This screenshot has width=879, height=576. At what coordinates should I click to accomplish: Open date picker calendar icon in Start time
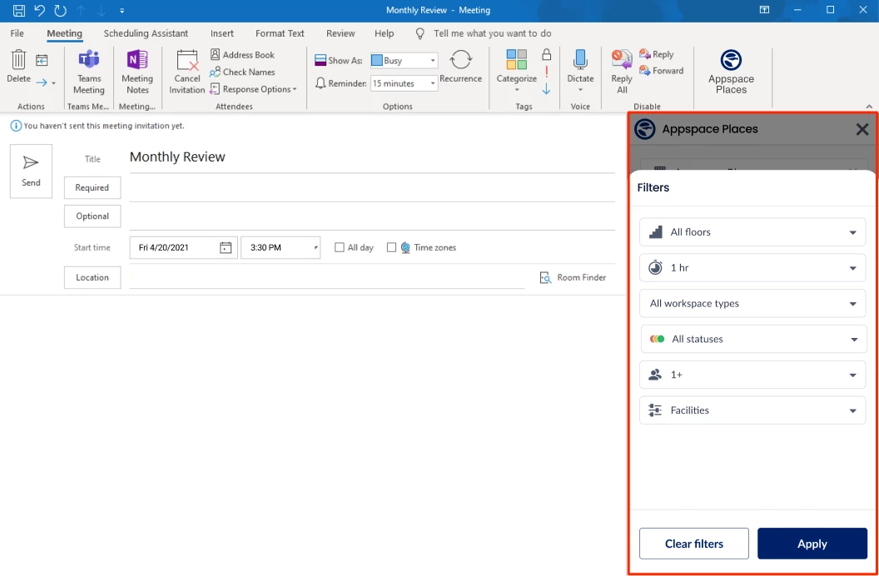click(226, 248)
